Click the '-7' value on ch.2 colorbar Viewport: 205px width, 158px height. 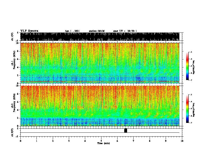(191, 123)
